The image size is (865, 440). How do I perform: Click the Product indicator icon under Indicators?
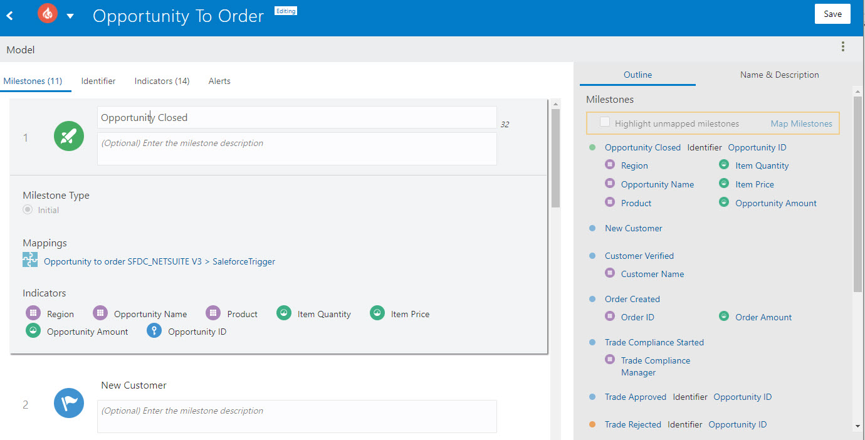coord(214,313)
